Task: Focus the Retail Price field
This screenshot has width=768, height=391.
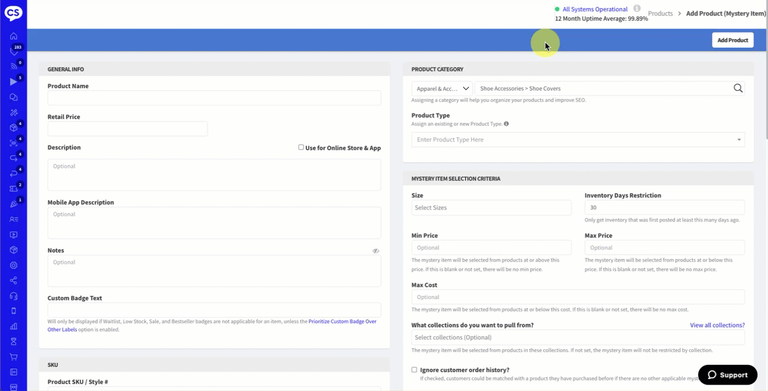Action: 127,129
